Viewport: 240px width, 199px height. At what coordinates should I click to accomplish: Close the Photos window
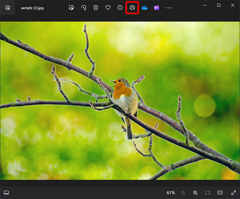(x=233, y=5)
